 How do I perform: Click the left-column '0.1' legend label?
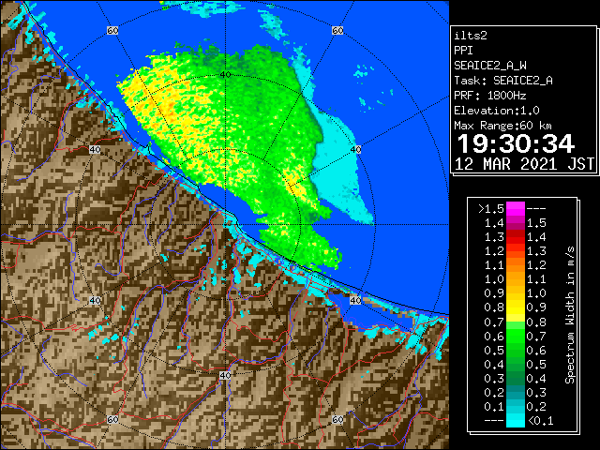(x=494, y=407)
